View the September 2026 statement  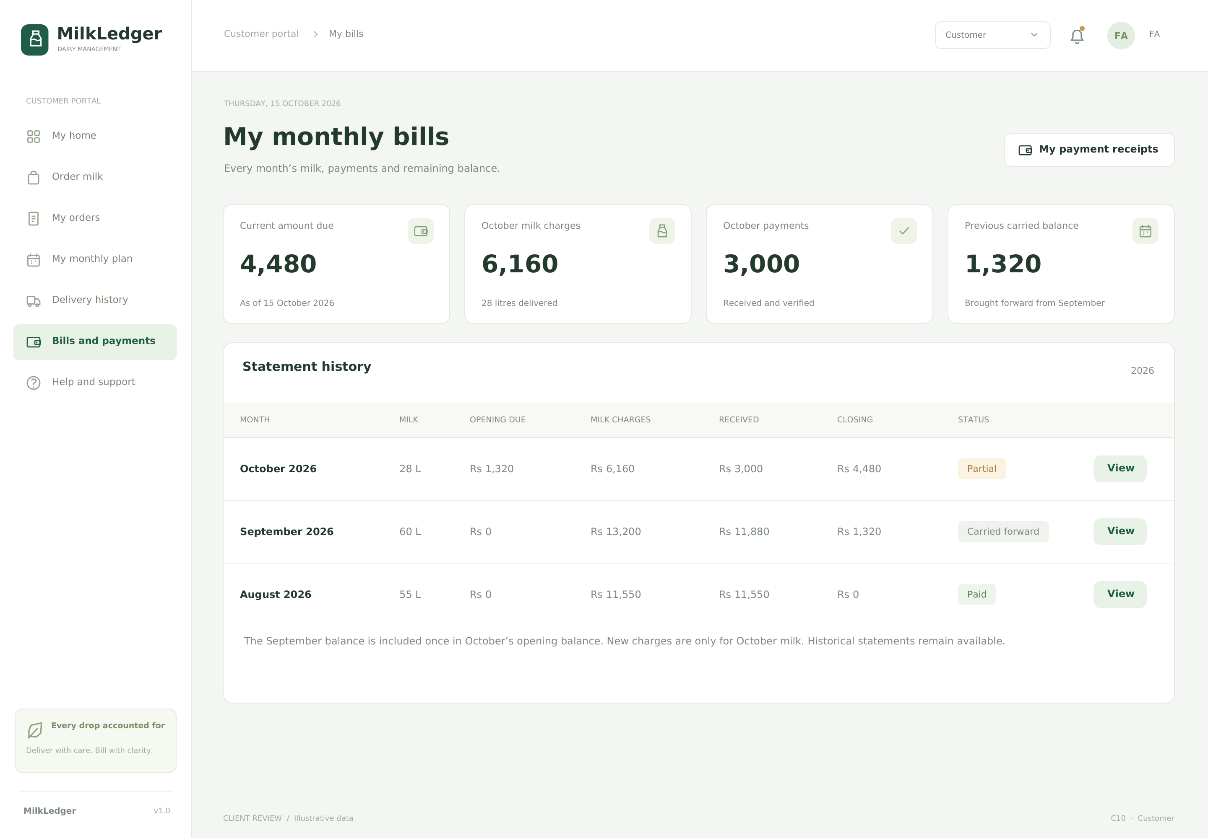[x=1119, y=531]
